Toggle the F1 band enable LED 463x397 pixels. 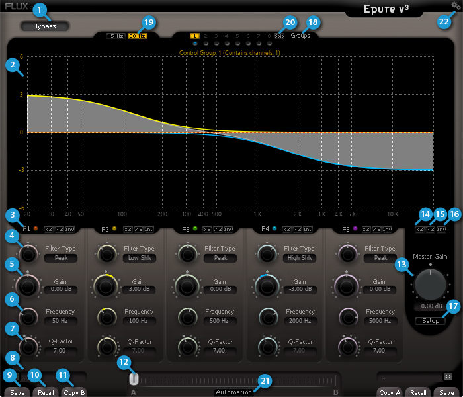[x=36, y=229]
